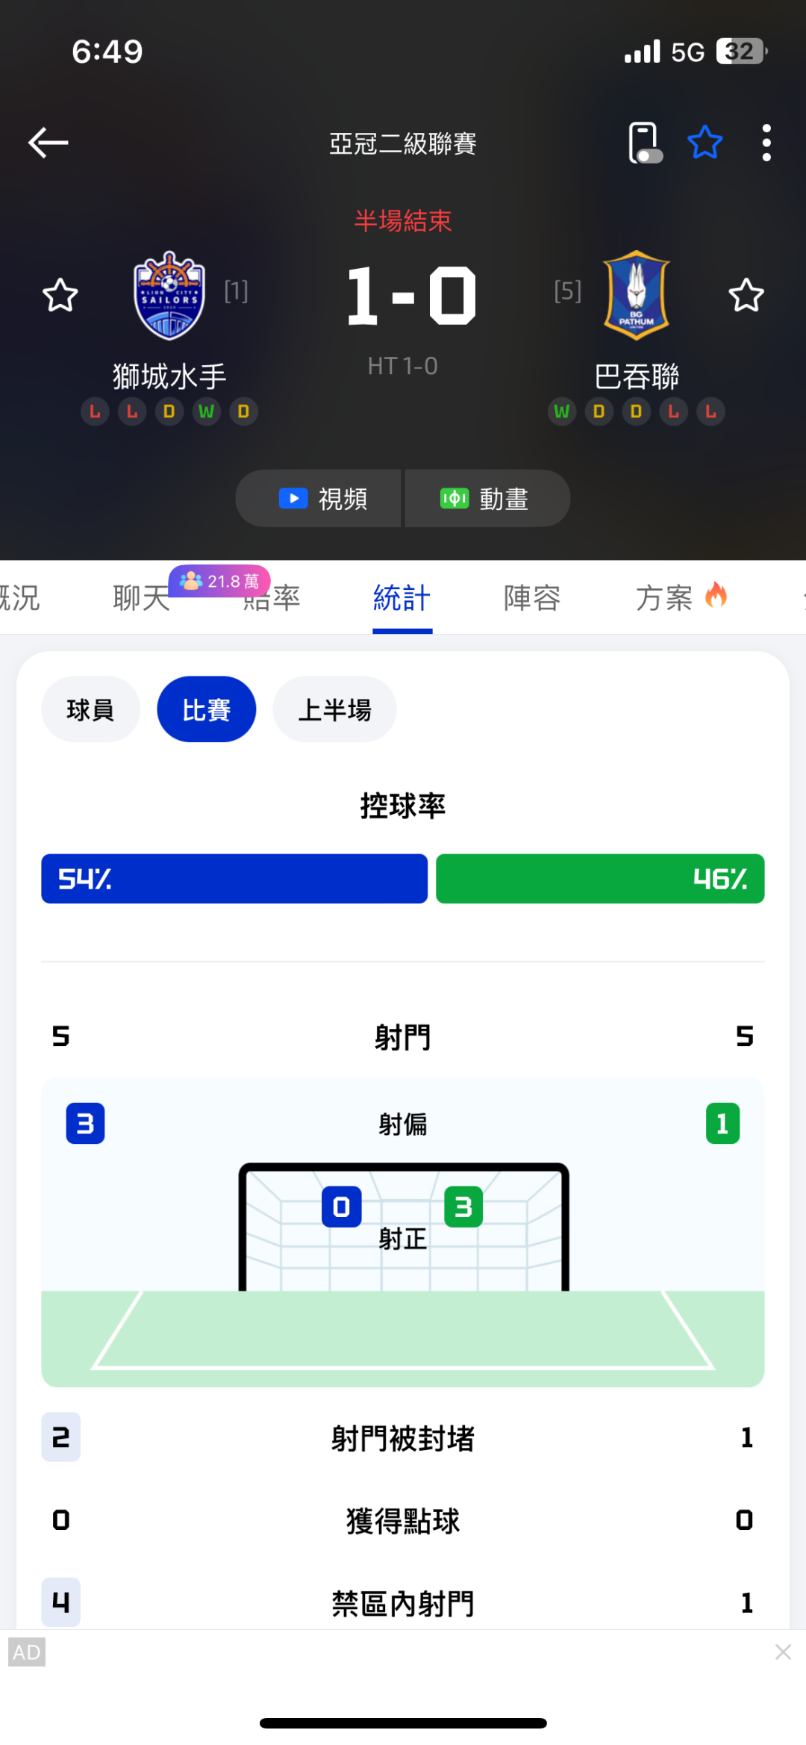Switch to the 陣容 lineup tab
806x1745 pixels.
click(x=532, y=598)
